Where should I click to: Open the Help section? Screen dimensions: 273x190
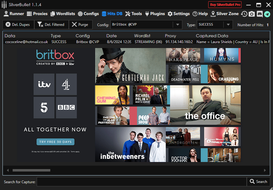pos(200,14)
